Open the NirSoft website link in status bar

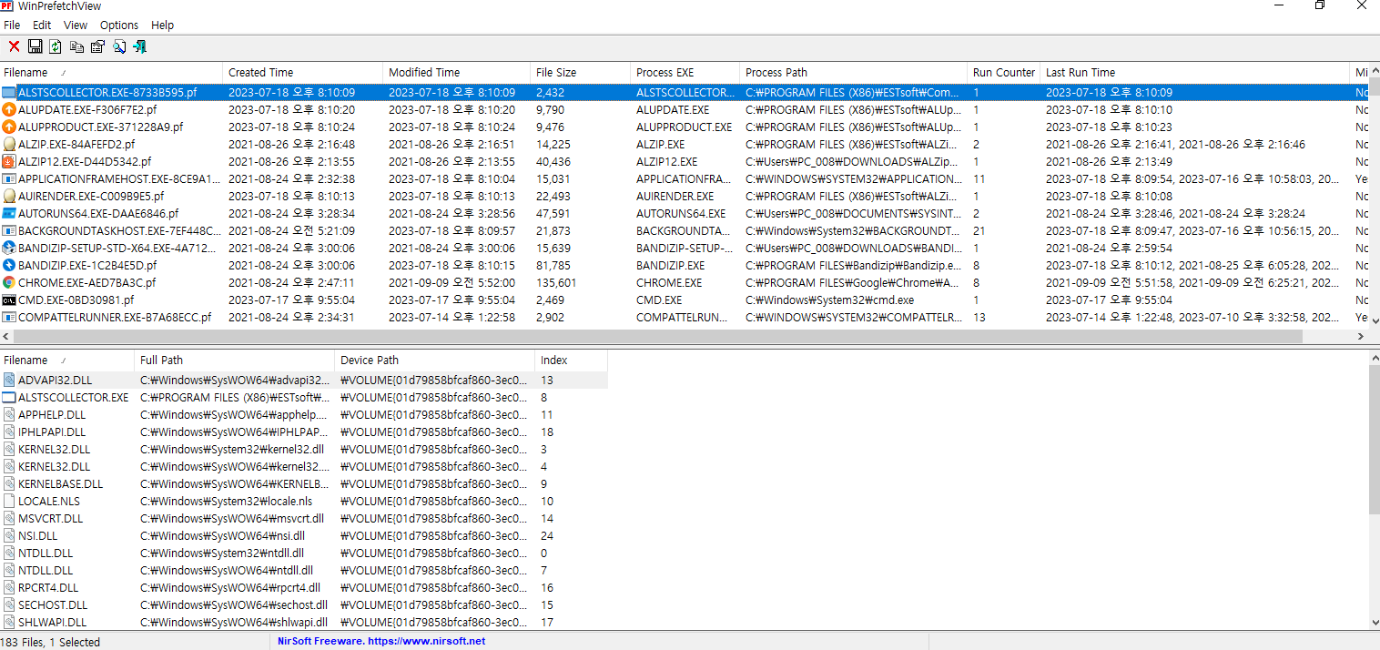381,642
